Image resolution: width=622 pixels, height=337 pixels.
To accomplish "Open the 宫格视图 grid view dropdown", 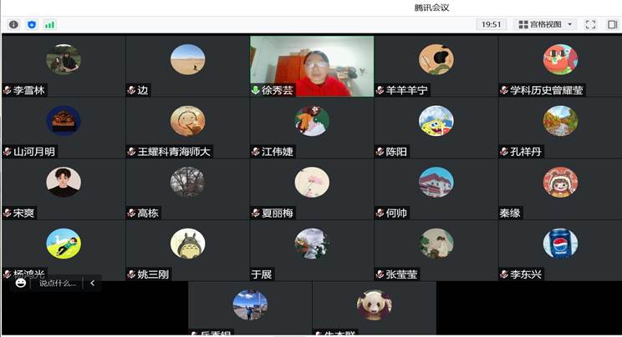I will (x=545, y=25).
